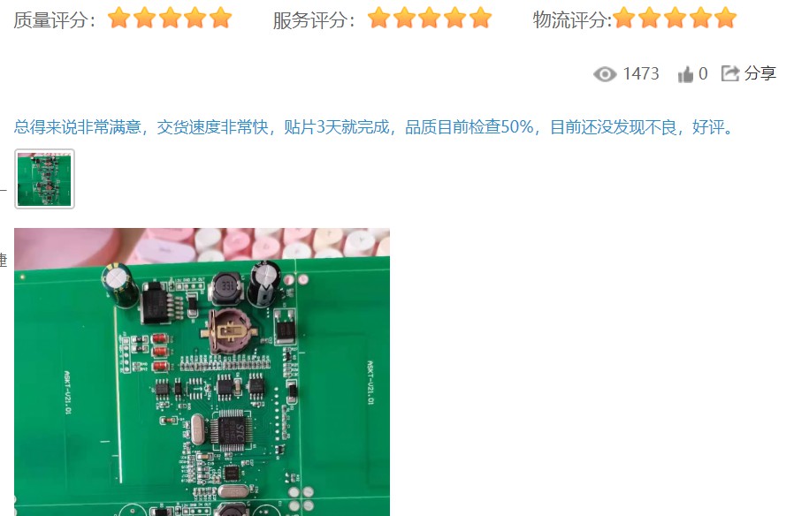The height and width of the screenshot is (516, 794).
Task: Click the 分享 share text
Action: pos(760,73)
